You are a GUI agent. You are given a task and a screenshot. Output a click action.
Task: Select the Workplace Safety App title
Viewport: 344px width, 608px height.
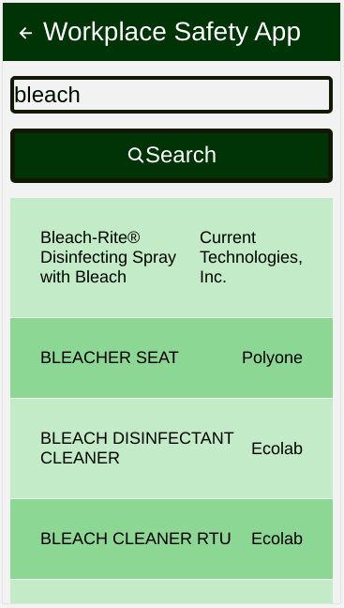pos(172,32)
